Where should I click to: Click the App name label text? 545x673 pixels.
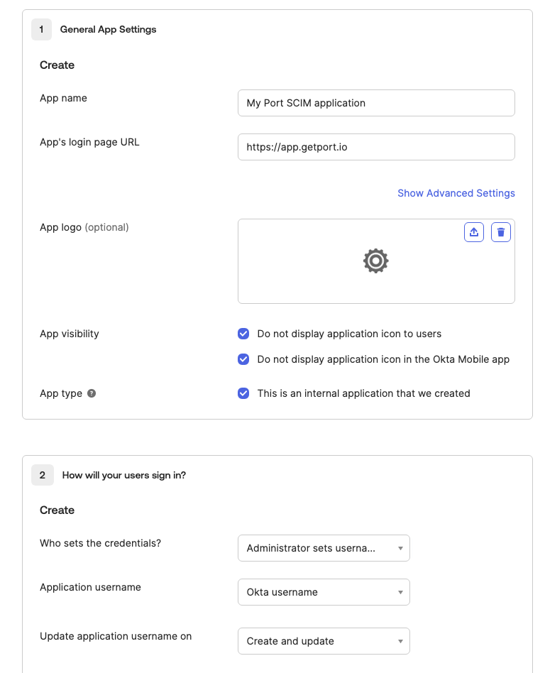[x=63, y=98]
